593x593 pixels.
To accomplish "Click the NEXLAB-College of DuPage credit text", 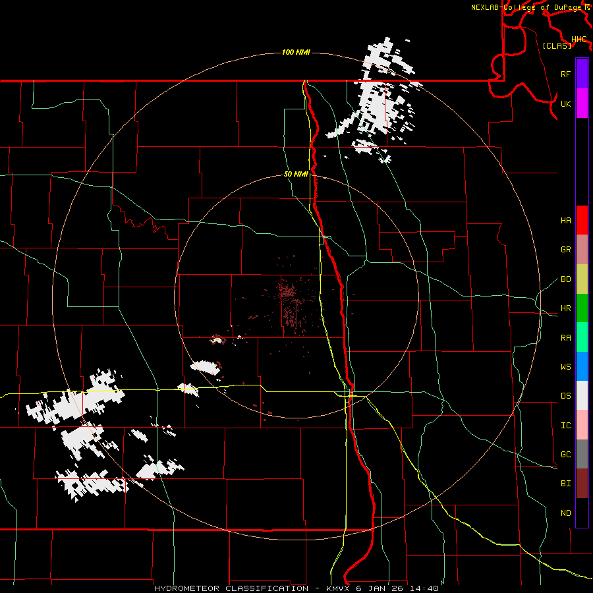I will coord(526,7).
